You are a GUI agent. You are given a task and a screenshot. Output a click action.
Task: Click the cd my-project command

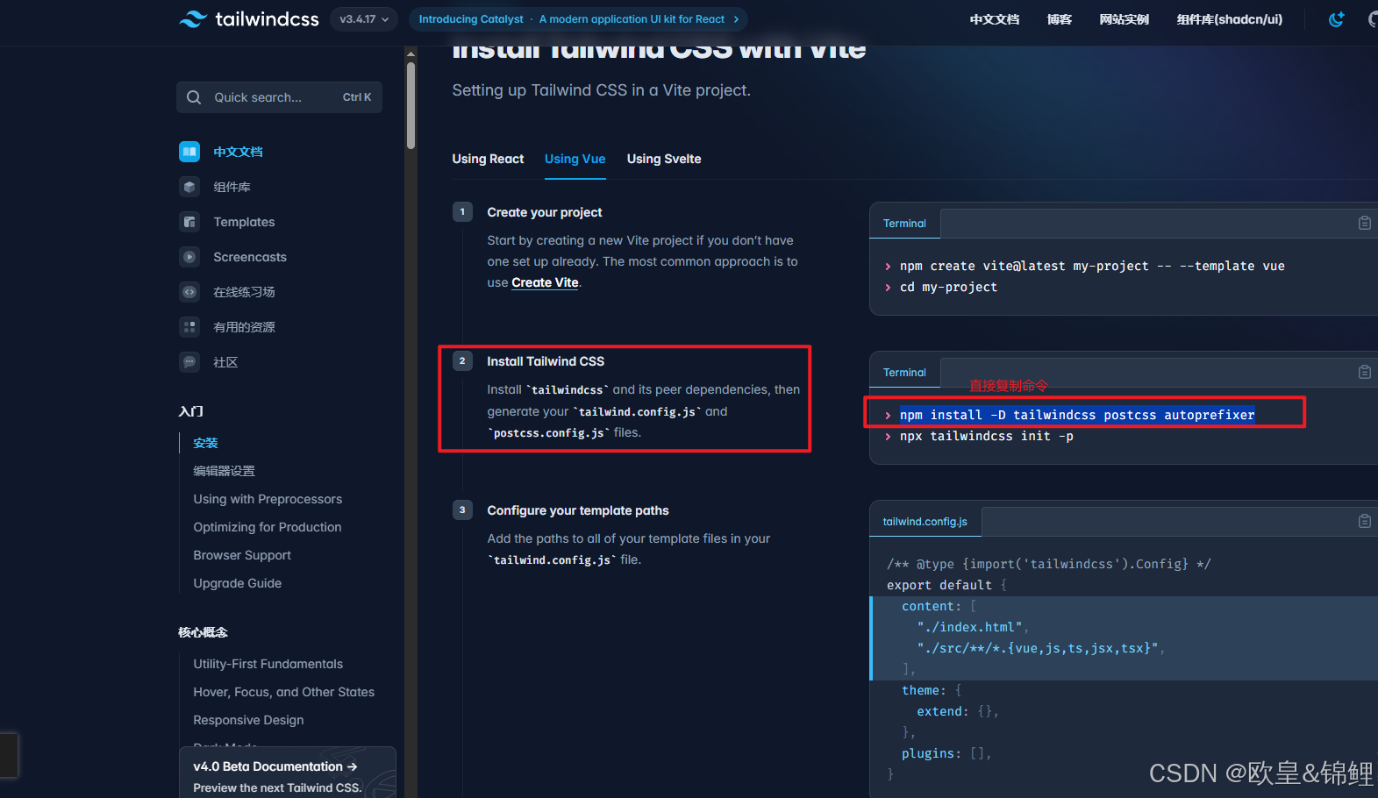[948, 287]
